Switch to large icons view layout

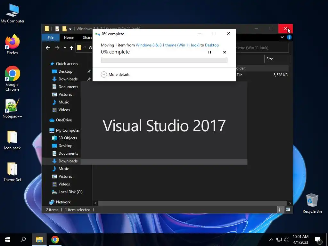[x=288, y=209]
